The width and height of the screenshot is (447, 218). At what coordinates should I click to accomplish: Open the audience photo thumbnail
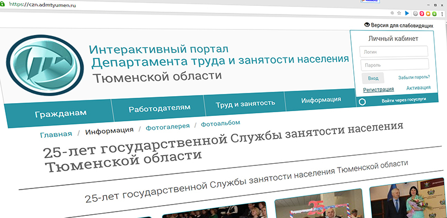point(214,210)
